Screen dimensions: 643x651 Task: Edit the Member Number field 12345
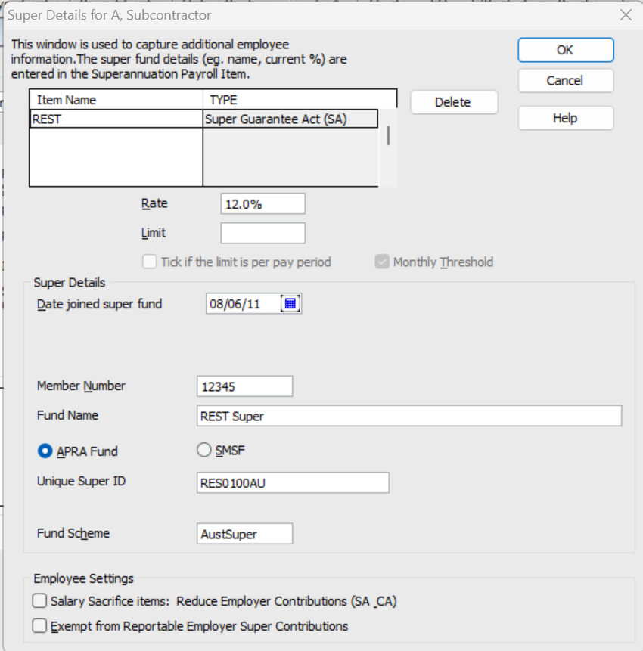[244, 386]
